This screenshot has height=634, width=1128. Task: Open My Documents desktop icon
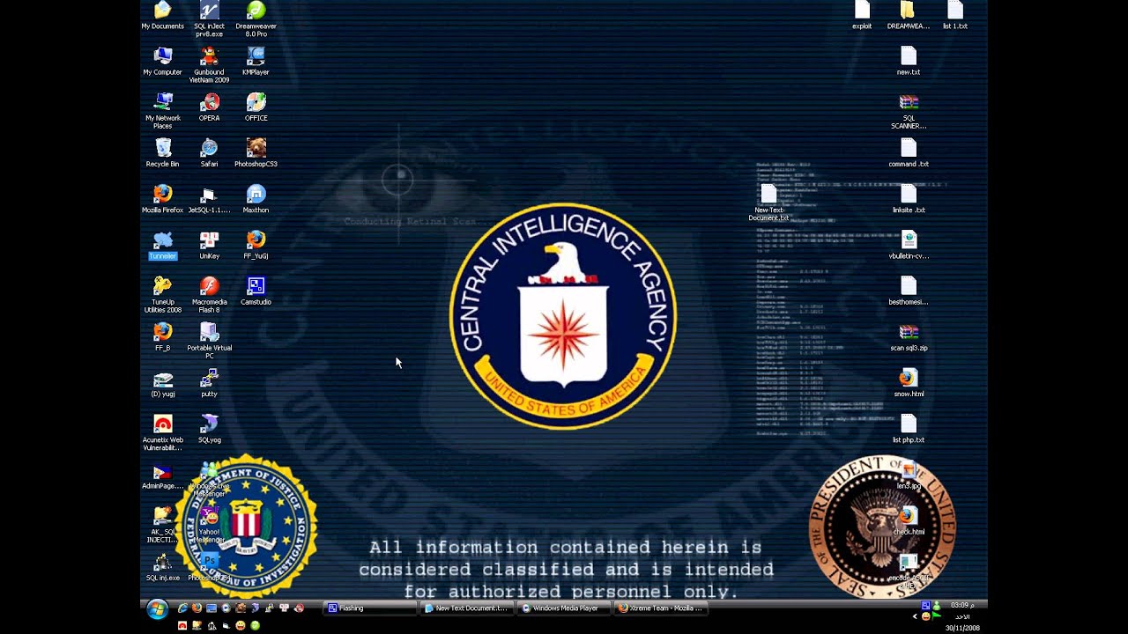pos(162,16)
